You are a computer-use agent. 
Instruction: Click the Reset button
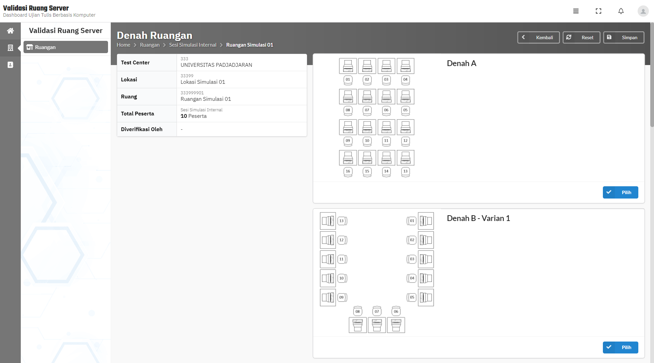pyautogui.click(x=581, y=37)
